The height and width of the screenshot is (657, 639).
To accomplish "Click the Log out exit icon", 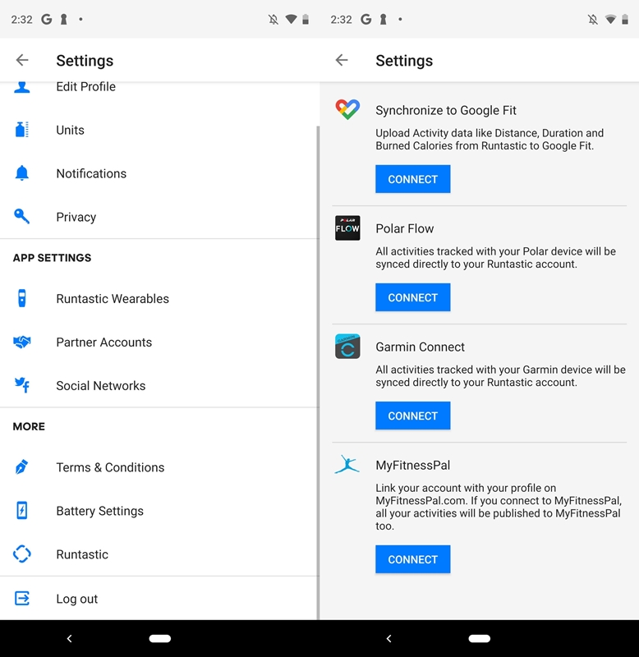I will pos(22,598).
